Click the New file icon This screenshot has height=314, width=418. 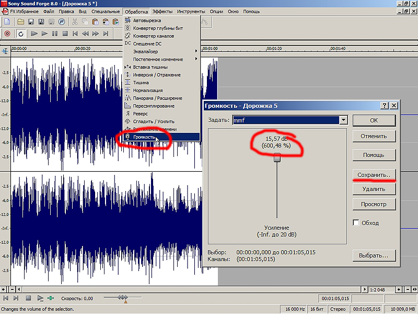(7, 21)
